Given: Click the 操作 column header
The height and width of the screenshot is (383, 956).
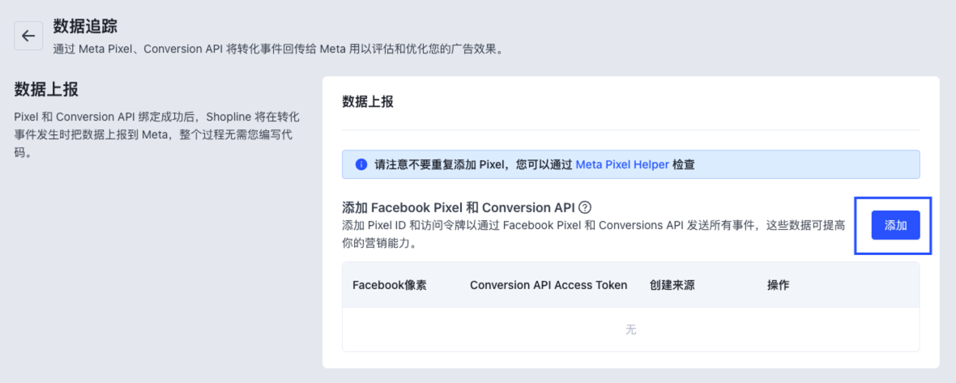Looking at the screenshot, I should coord(778,285).
